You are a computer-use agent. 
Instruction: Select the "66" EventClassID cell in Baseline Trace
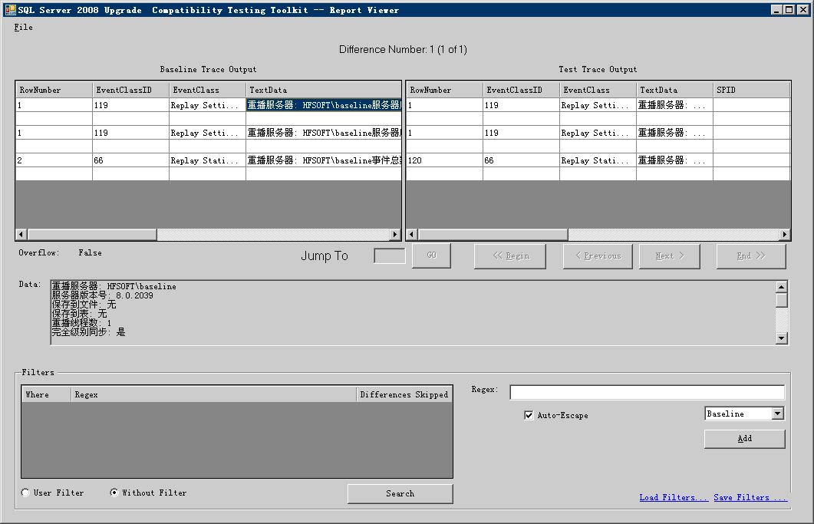[131, 160]
